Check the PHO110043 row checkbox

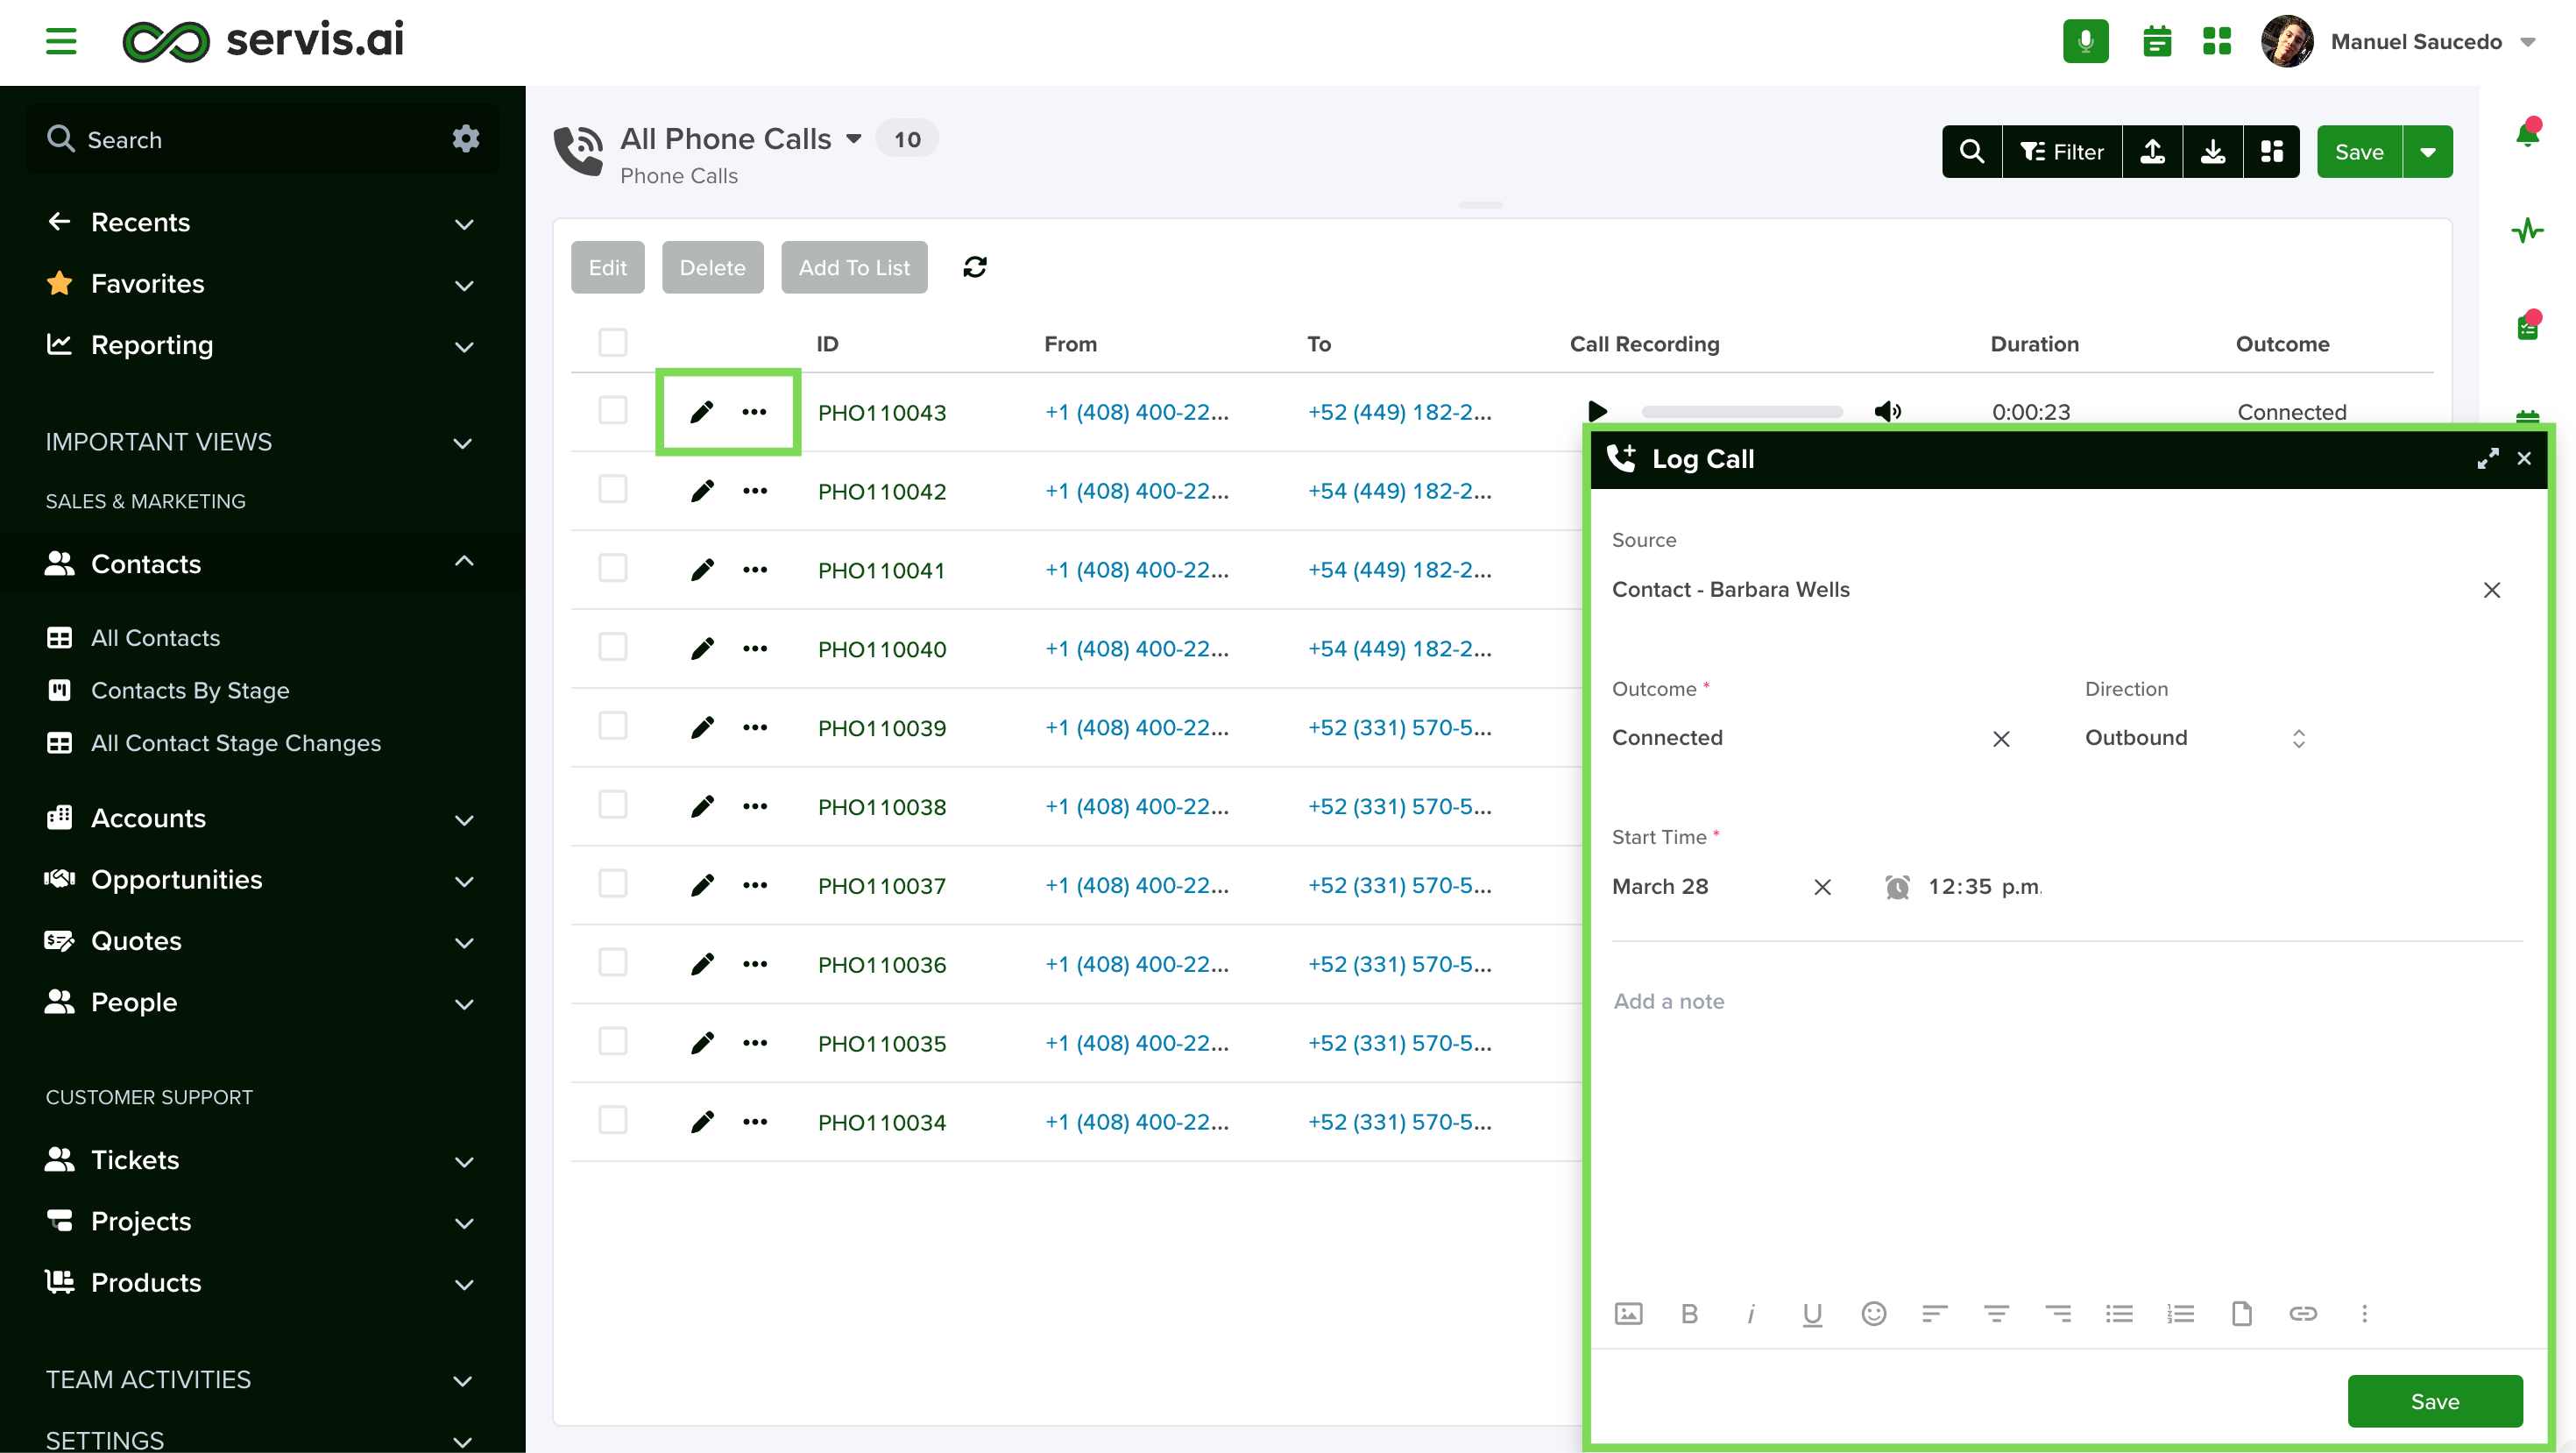pos(613,411)
